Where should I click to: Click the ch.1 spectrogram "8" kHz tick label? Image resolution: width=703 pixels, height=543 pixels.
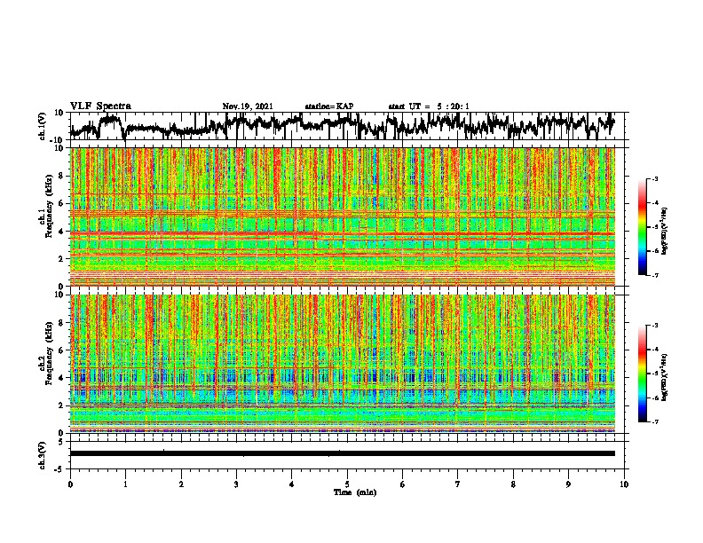point(61,176)
